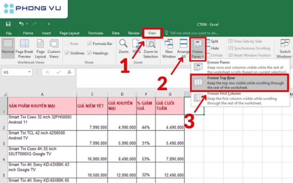Click View Side by Side

click(x=245, y=41)
